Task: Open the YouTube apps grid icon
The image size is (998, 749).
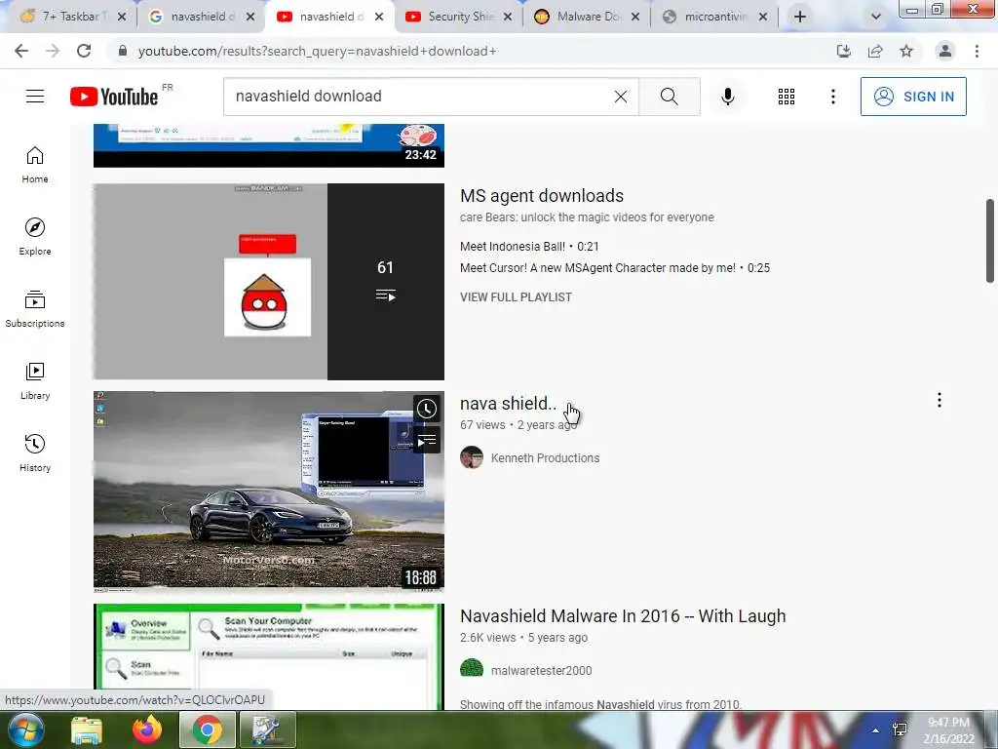Action: (x=787, y=97)
